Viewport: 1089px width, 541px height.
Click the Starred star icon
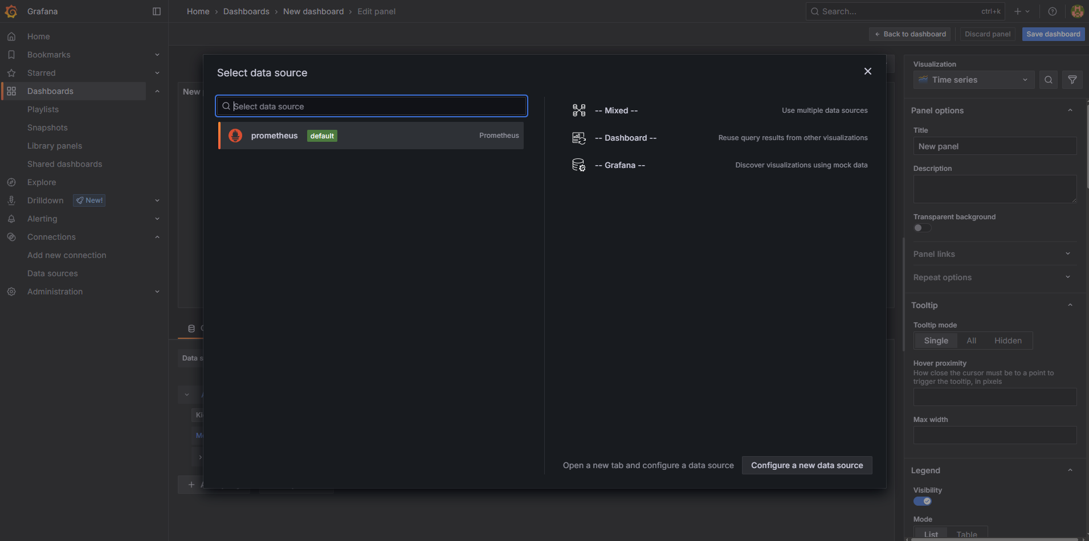click(11, 73)
